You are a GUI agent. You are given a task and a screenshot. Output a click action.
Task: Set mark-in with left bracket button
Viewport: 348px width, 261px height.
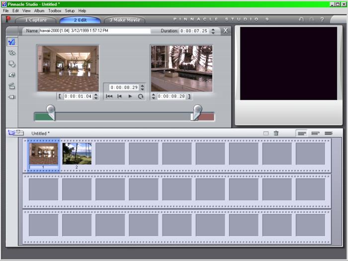(60, 96)
